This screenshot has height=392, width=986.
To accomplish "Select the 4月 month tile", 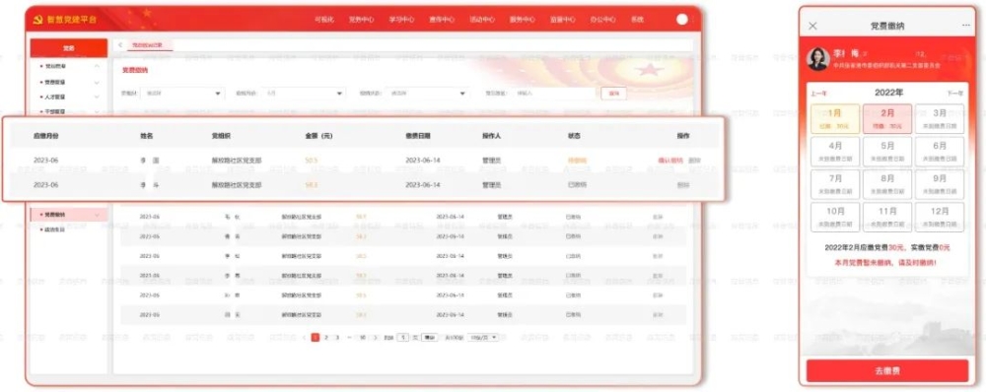I will 834,152.
